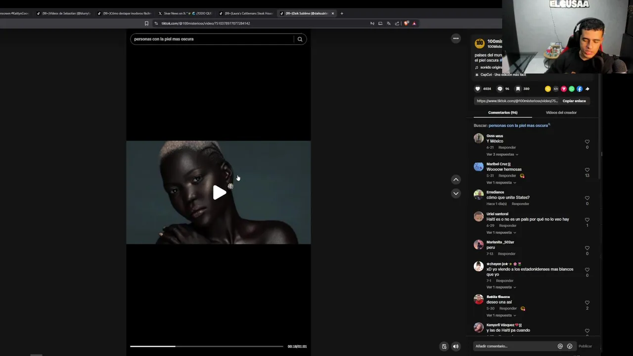Click Publicar to post comment
Screen dimensions: 633x356
click(x=585, y=346)
